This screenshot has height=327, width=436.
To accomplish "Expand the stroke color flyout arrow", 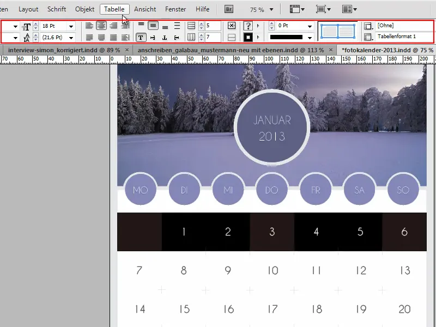I will 258,37.
